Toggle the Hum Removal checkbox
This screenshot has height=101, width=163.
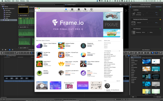132,29
